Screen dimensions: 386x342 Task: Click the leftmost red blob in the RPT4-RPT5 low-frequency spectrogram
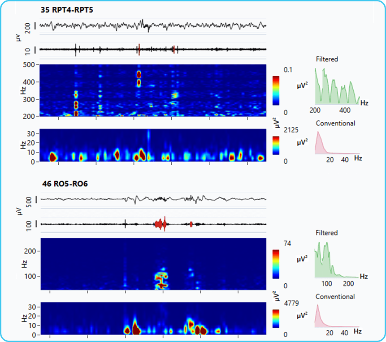coord(53,157)
